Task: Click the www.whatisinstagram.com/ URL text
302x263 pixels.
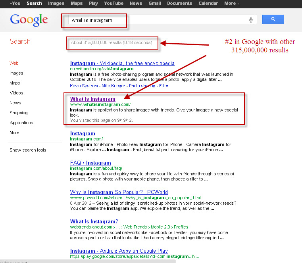Action: coord(100,104)
